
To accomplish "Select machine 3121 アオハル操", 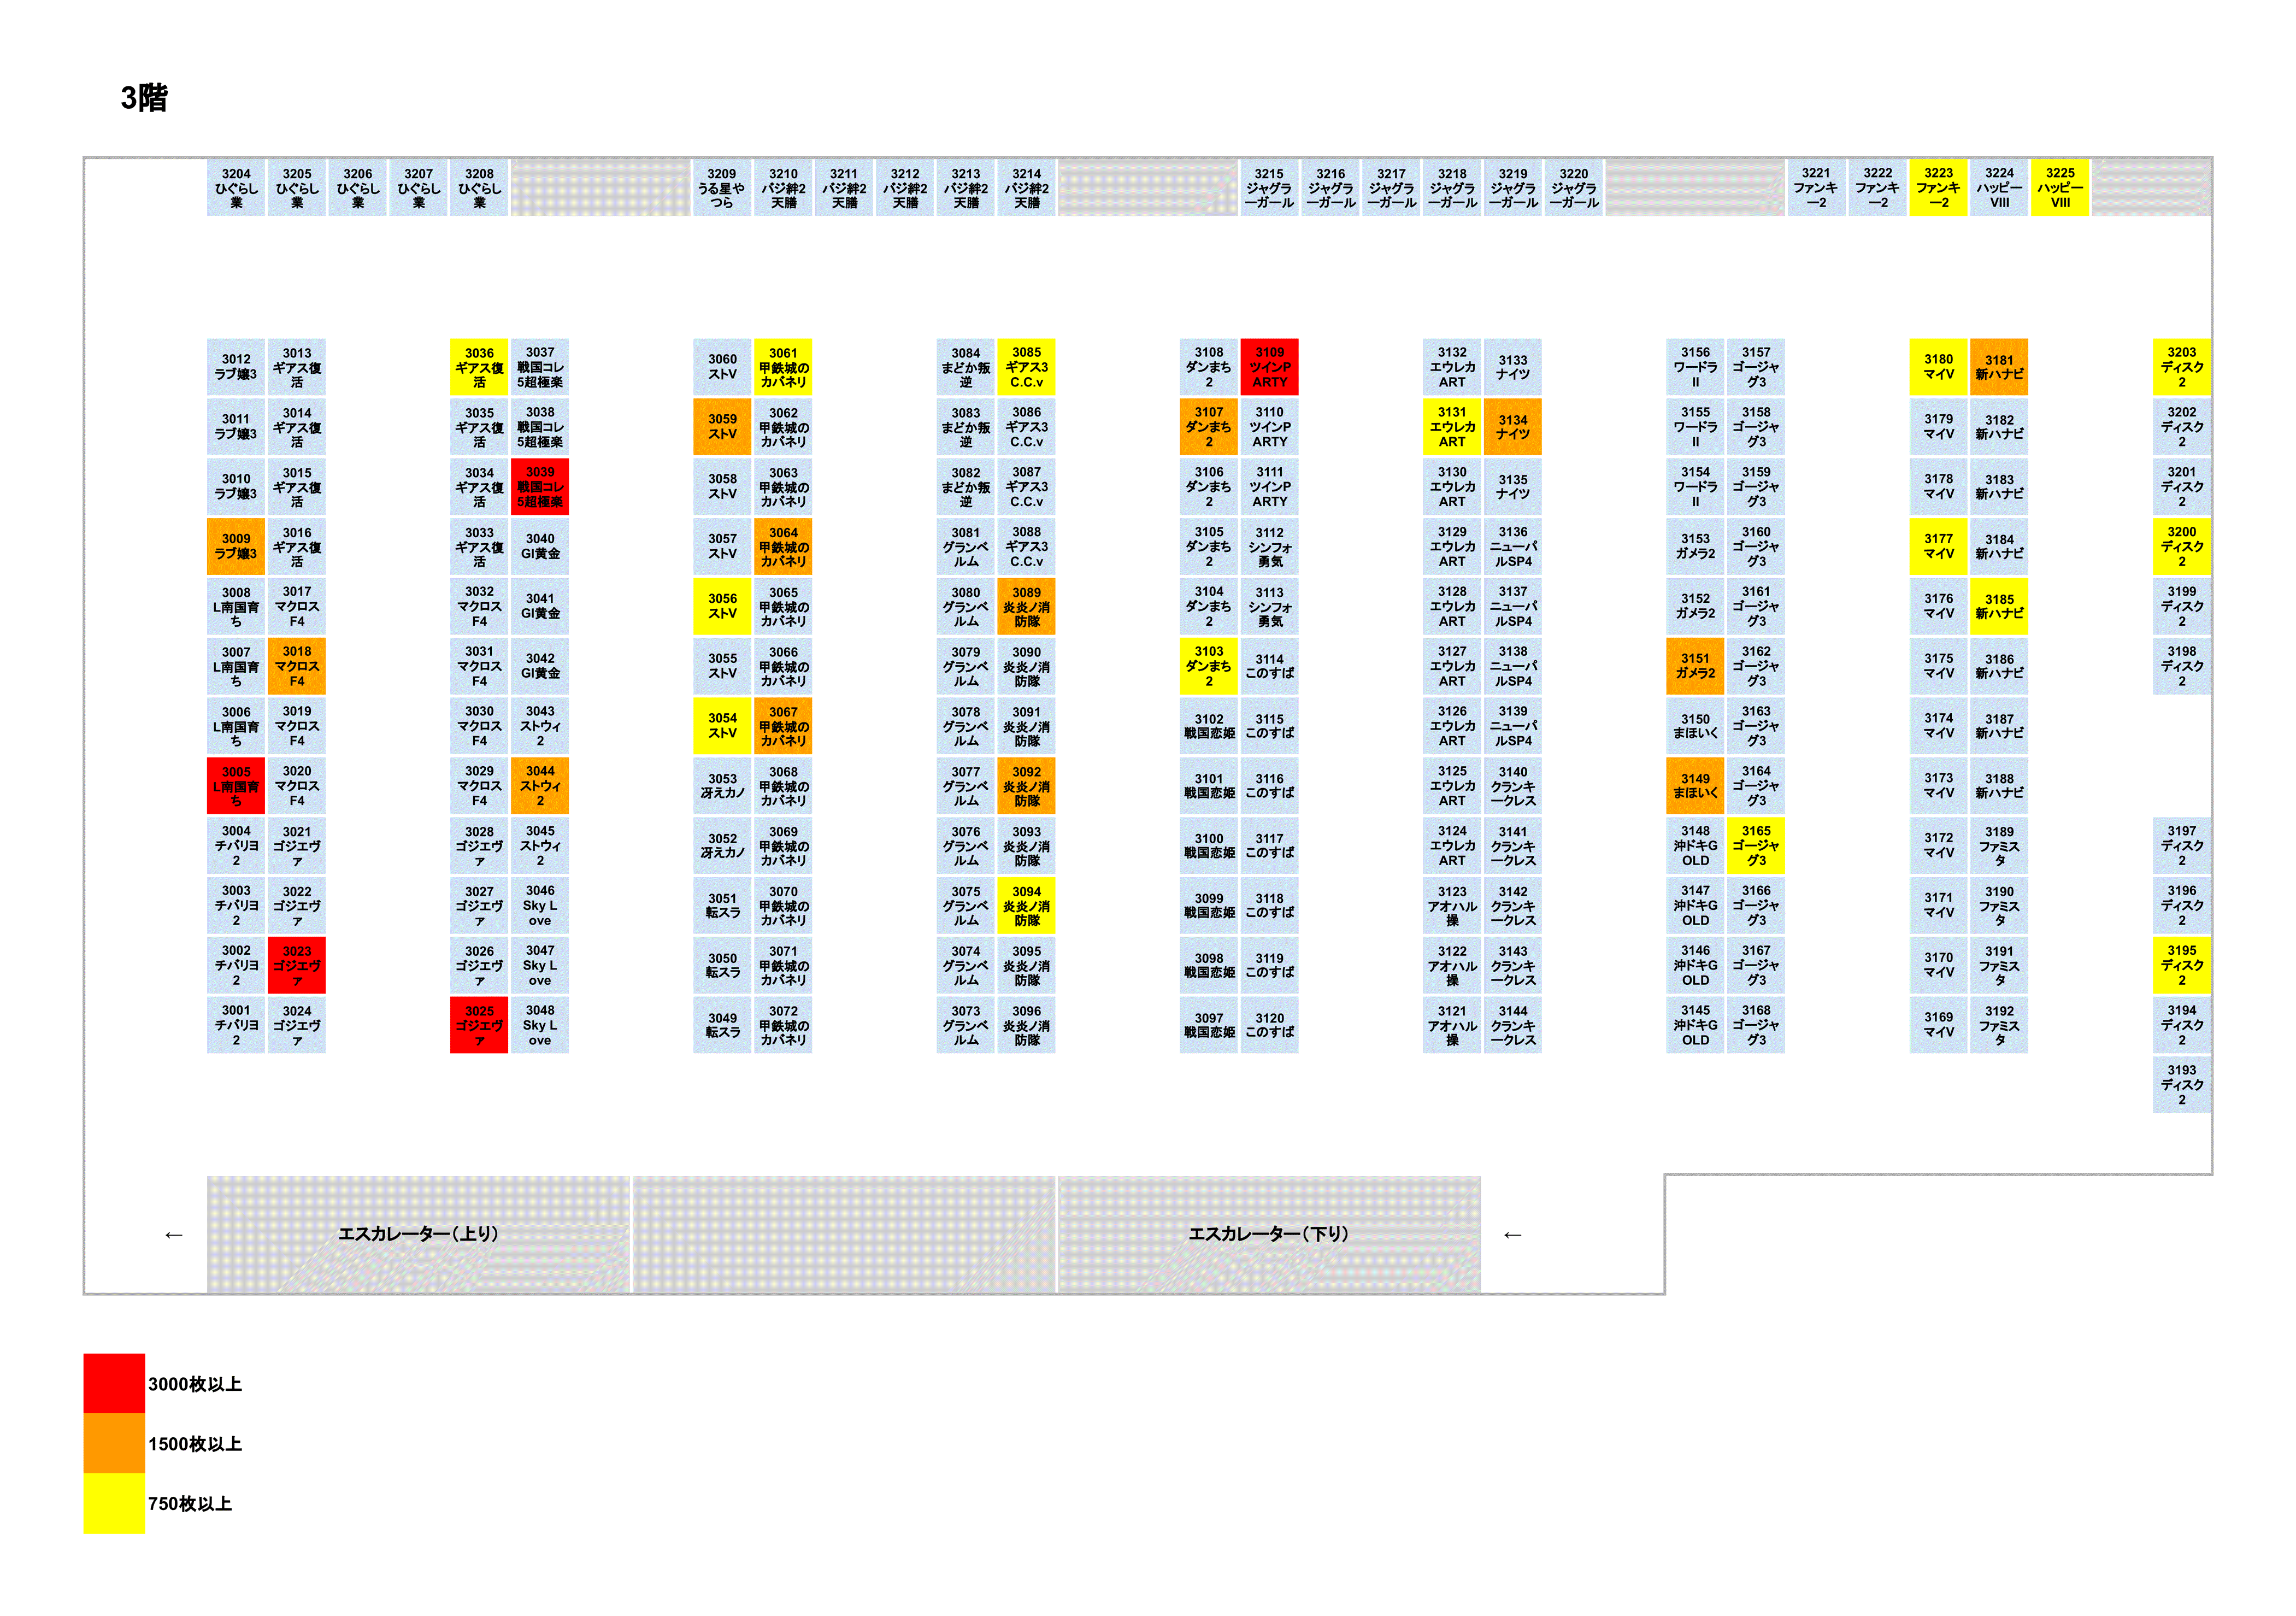I will click(1452, 1025).
